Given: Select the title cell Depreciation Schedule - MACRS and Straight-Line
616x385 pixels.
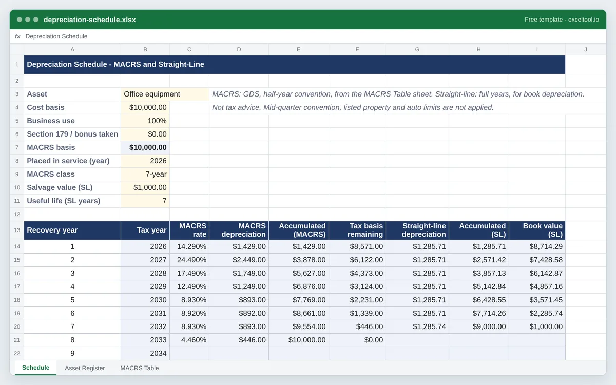Looking at the screenshot, I should pyautogui.click(x=295, y=65).
